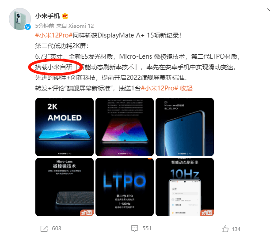Click the gold crown membership icon
This screenshot has height=236, width=270.
point(65,16)
